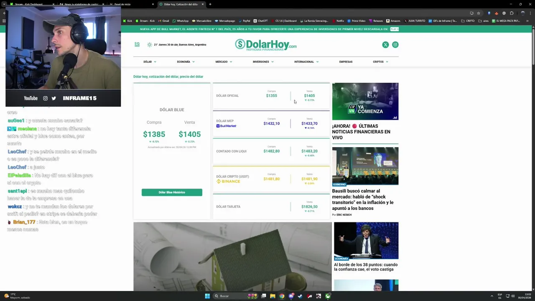
Task: Open the hamburger menu icon beside the weather info
Action: click(137, 44)
